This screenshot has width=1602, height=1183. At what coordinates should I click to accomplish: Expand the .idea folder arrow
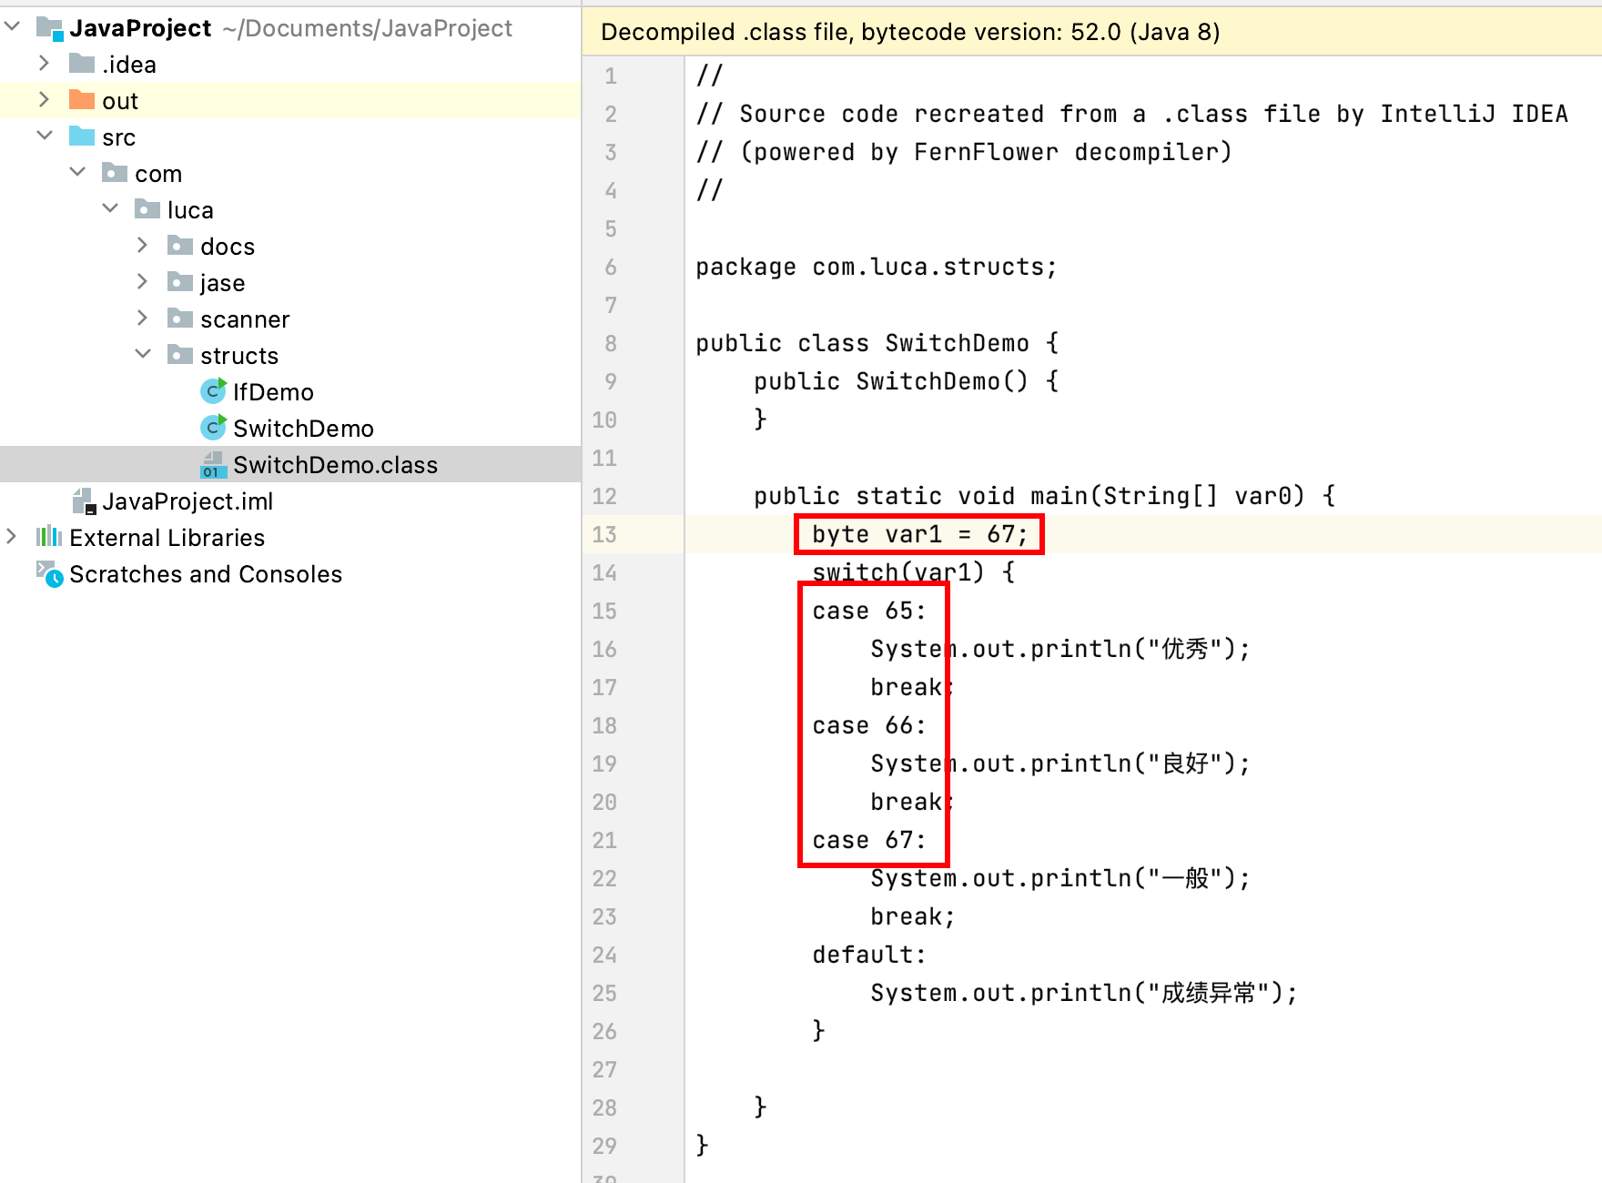[44, 64]
